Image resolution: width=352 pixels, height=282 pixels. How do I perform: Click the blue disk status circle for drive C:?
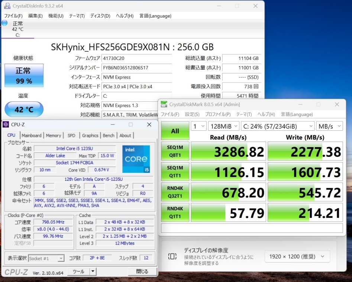click(x=4, y=23)
